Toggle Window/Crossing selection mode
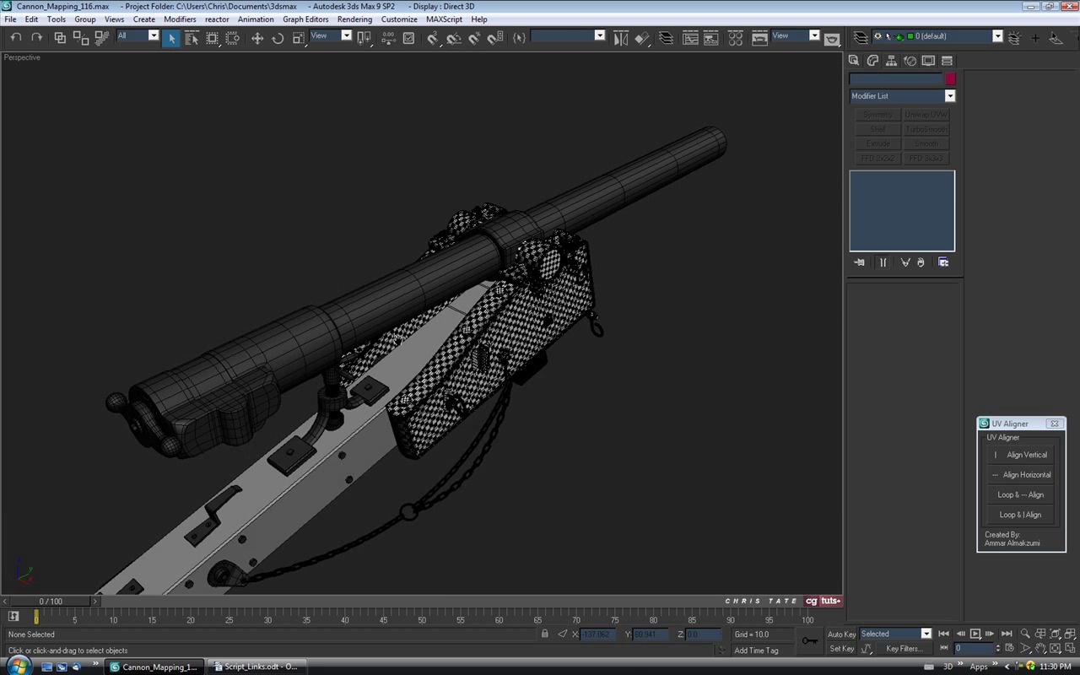Viewport: 1080px width, 675px height. tap(233, 37)
